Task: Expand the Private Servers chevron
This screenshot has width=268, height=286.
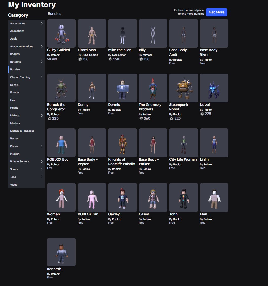Action: coord(42,161)
